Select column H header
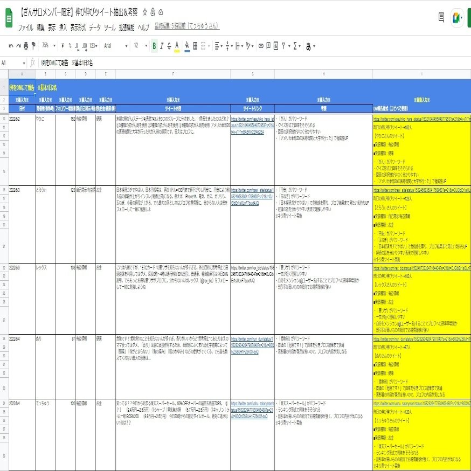Image resolution: width=471 pixels, height=471 pixels. tap(323, 74)
